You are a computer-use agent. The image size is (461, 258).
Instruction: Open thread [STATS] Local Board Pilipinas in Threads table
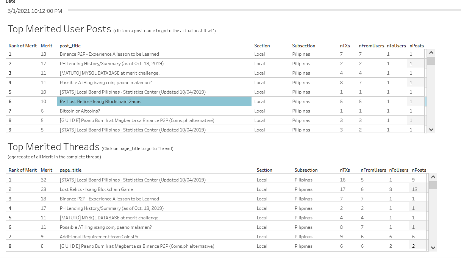point(133,180)
